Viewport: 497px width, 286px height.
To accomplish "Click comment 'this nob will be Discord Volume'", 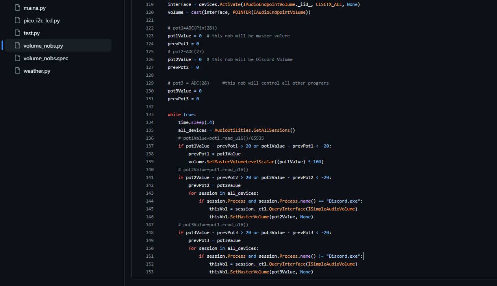I will tap(250, 59).
